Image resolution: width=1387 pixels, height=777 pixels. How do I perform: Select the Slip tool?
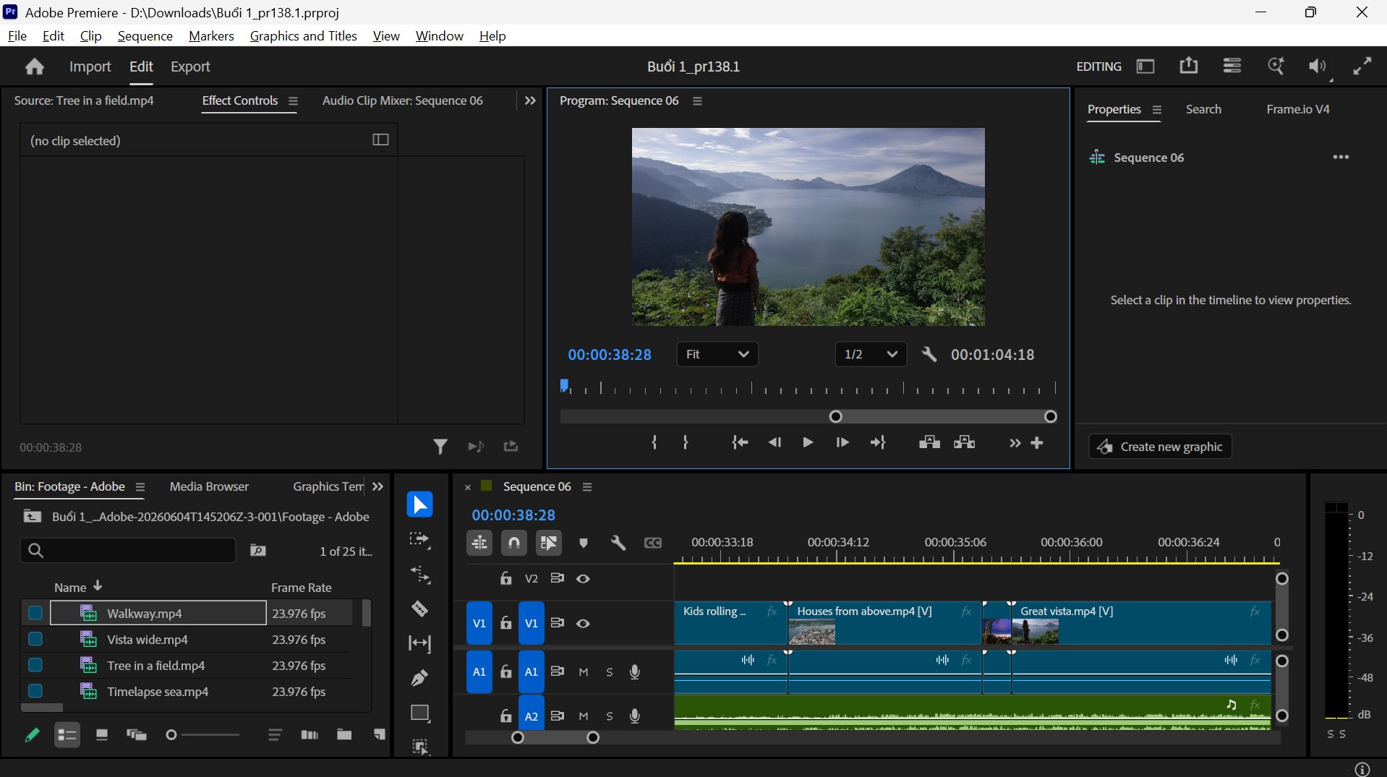coord(419,643)
